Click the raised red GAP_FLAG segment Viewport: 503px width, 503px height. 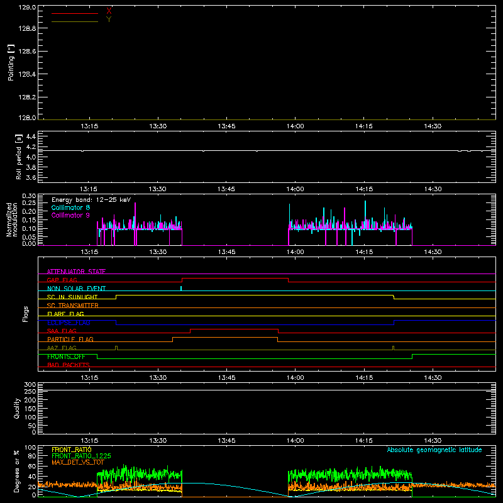pyautogui.click(x=235, y=279)
